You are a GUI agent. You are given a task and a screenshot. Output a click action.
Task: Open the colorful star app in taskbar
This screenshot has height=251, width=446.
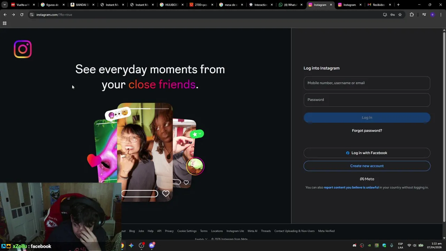click(x=131, y=245)
